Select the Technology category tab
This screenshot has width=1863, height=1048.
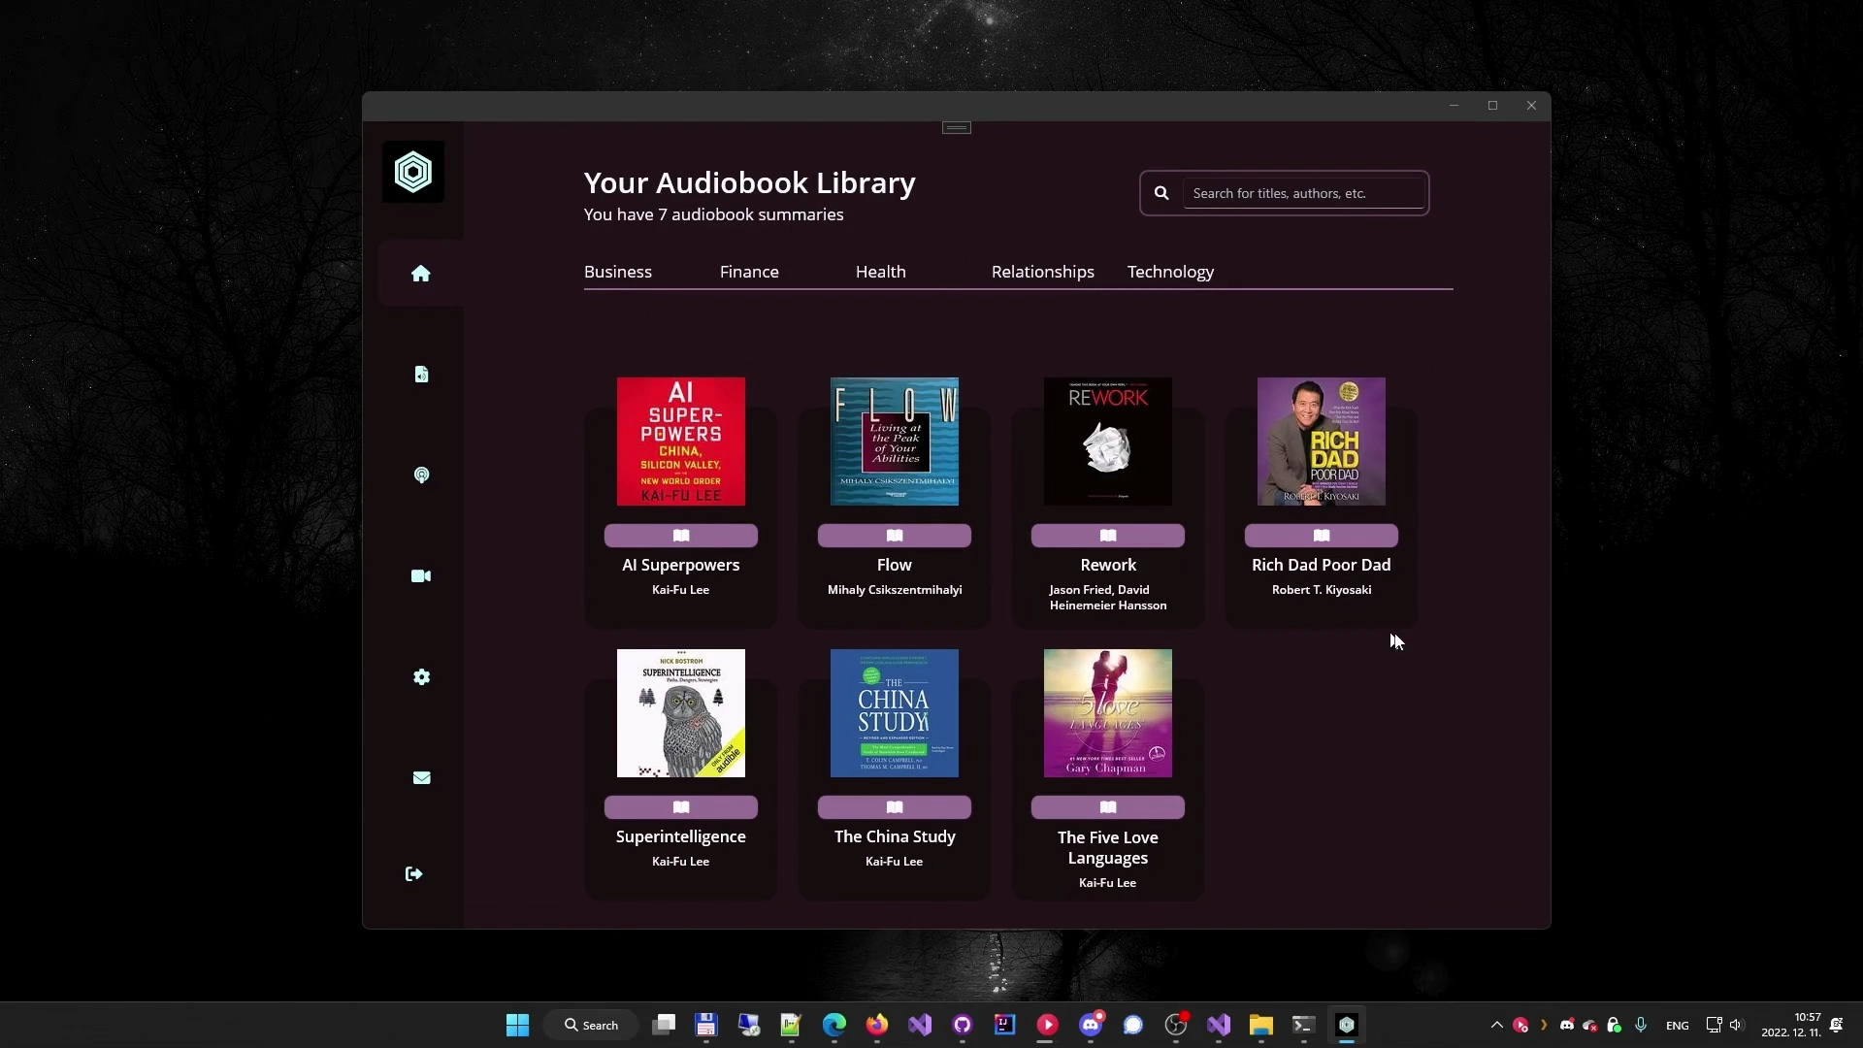point(1170,272)
